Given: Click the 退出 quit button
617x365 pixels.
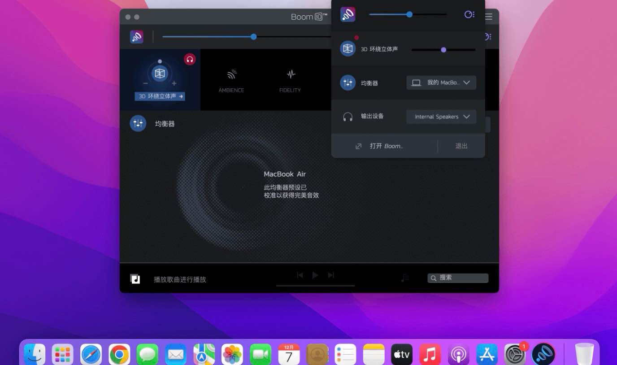Looking at the screenshot, I should 461,146.
